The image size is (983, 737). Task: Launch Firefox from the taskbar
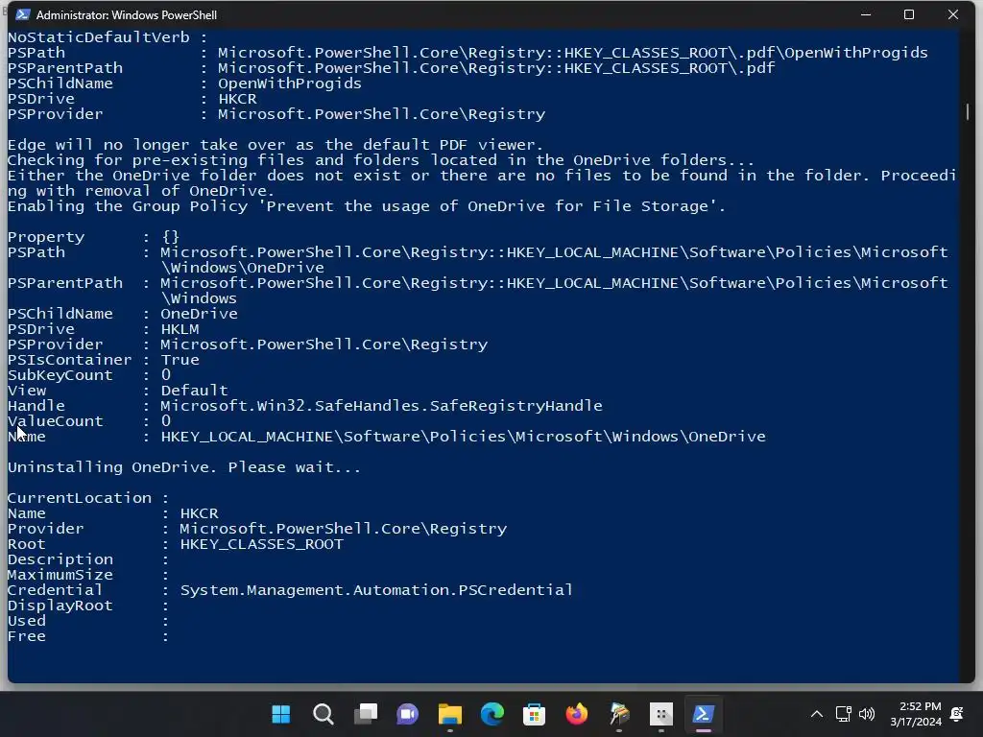coord(577,714)
